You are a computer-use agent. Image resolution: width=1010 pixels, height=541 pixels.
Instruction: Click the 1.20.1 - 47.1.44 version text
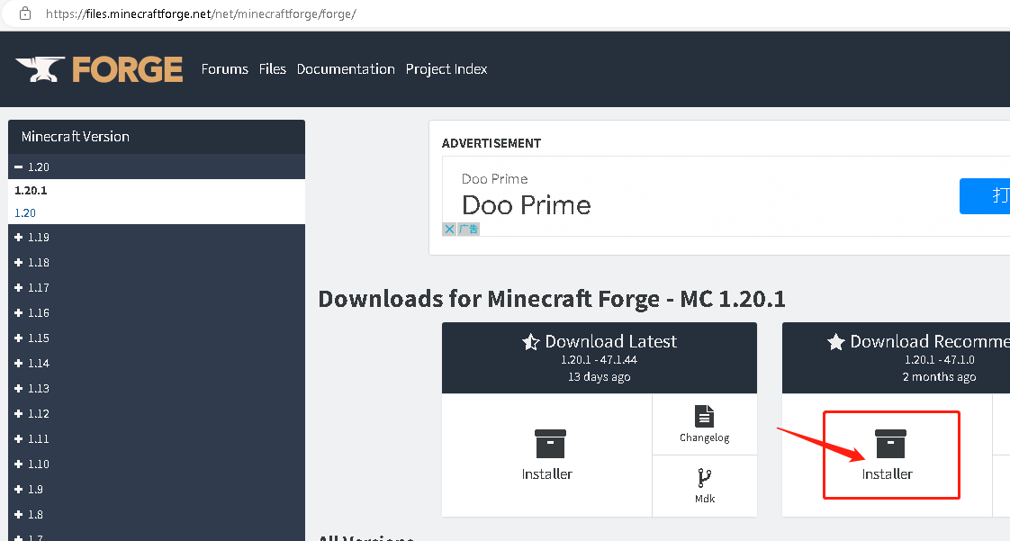click(x=599, y=360)
